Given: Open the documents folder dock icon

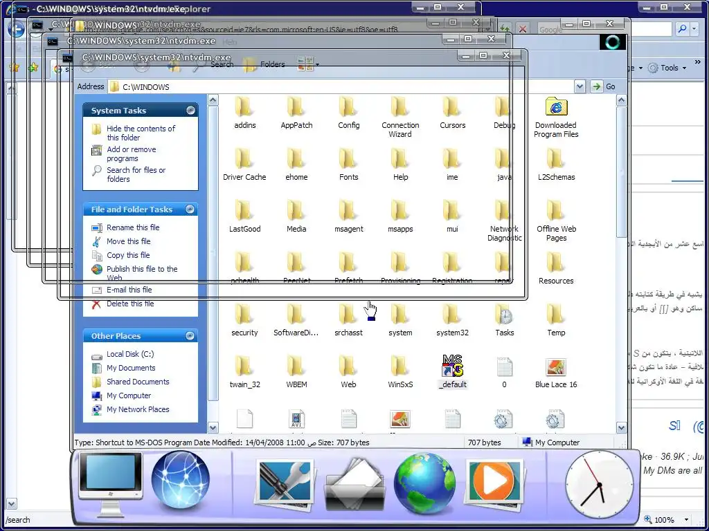Looking at the screenshot, I should (x=355, y=485).
